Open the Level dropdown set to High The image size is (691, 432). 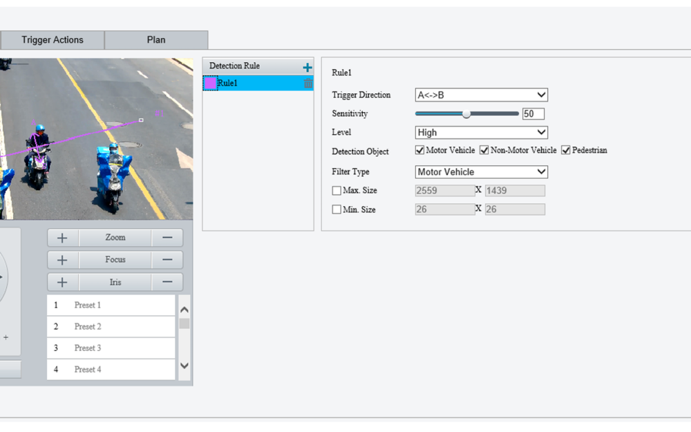481,132
